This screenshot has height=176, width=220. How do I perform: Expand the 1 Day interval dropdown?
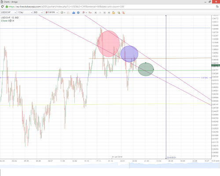(x=25, y=12)
